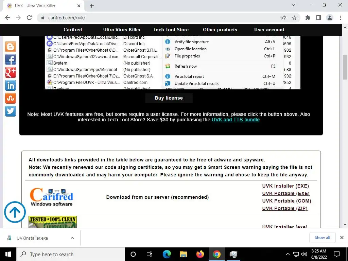Open the Chrome profile avatar
The width and height of the screenshot is (348, 261).
330,18
